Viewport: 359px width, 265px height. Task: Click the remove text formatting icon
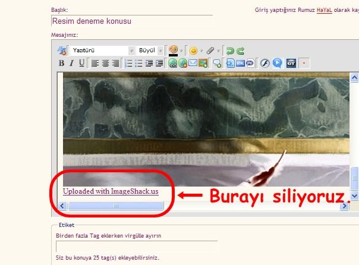(62, 51)
